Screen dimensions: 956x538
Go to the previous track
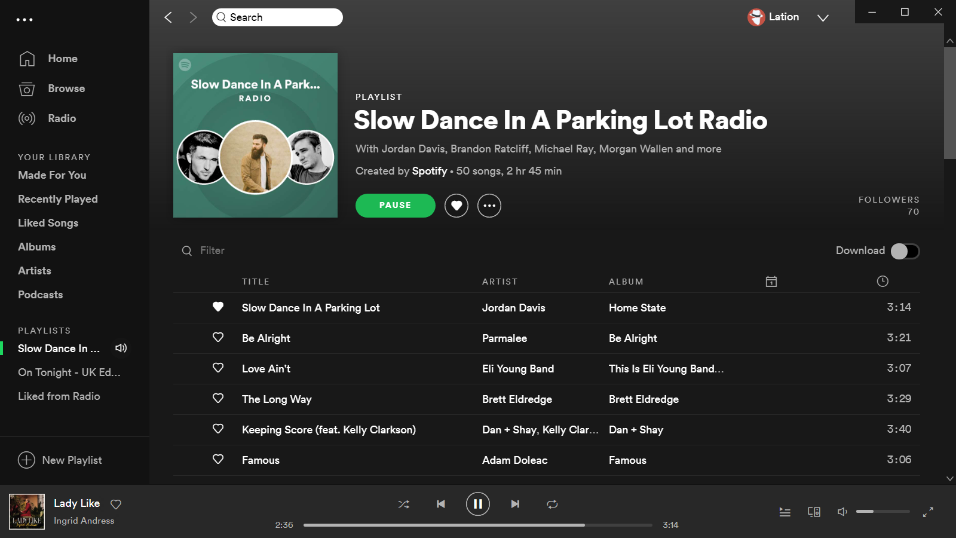pos(441,505)
